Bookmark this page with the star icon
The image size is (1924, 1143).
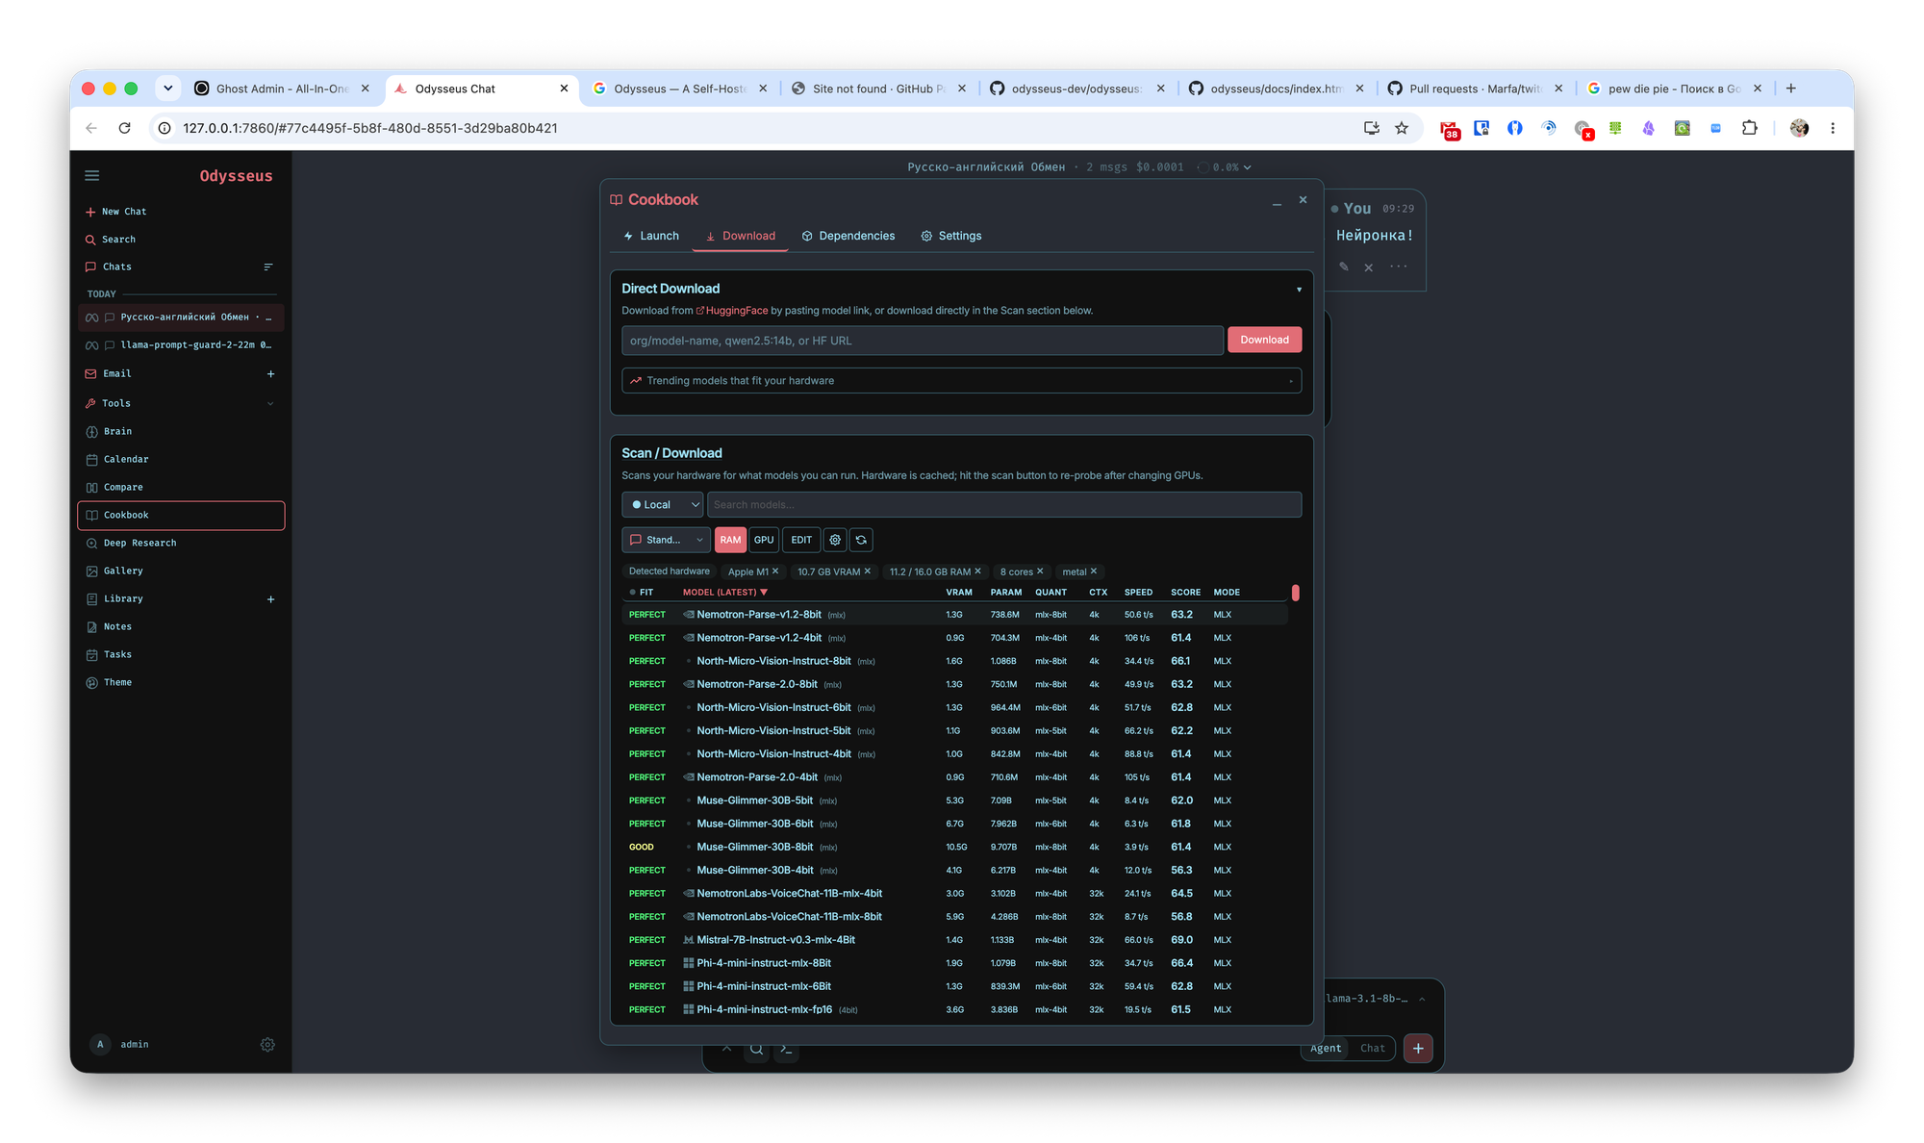pyautogui.click(x=1402, y=128)
